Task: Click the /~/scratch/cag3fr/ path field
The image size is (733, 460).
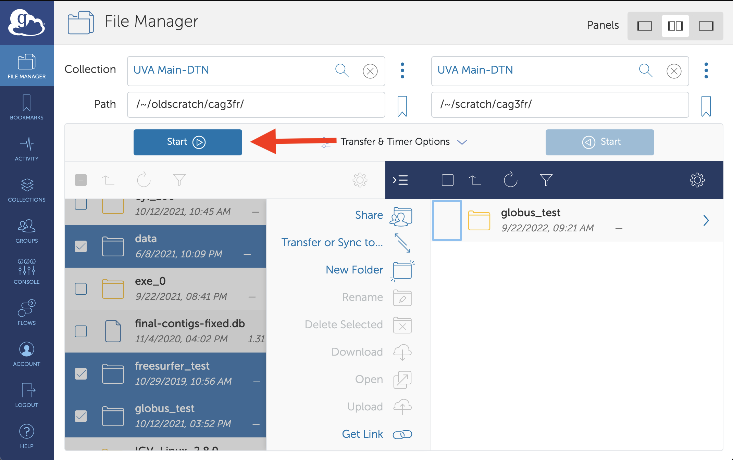Action: (560, 104)
